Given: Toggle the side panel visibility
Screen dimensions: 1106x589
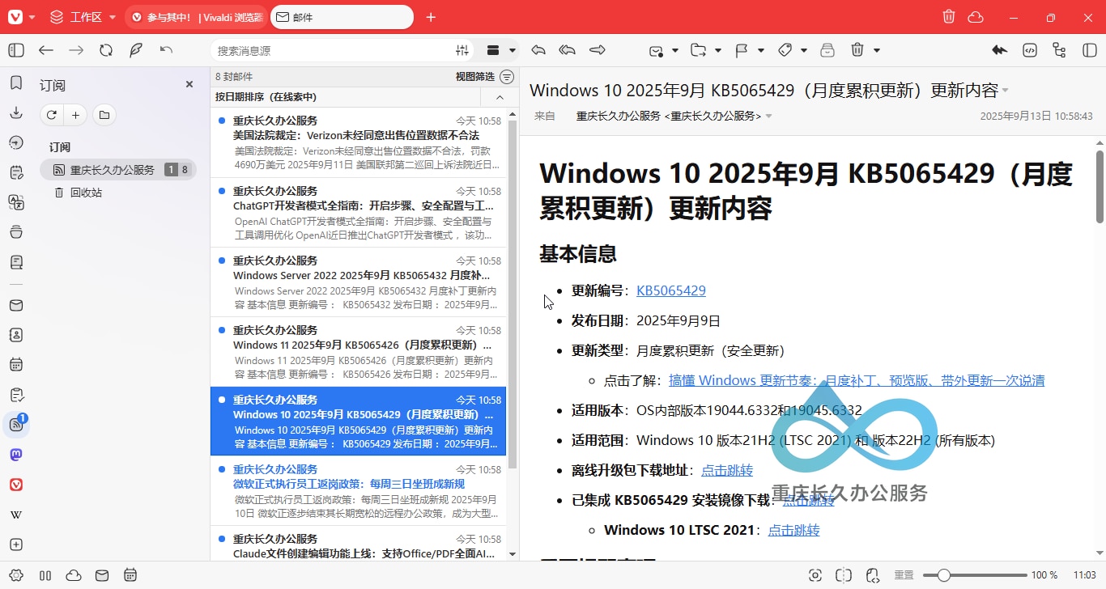Looking at the screenshot, I should tap(16, 50).
